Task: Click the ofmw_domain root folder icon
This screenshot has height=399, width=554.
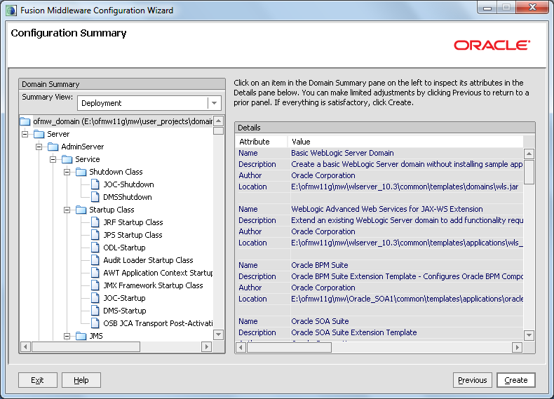Action: coord(25,121)
